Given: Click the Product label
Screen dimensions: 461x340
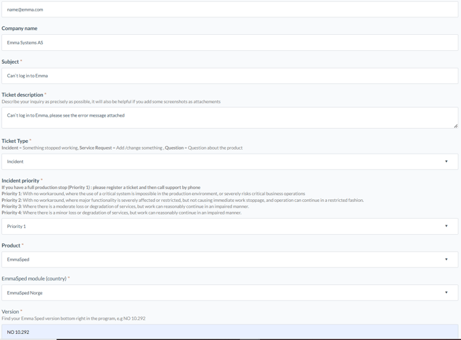Looking at the screenshot, I should (x=11, y=245).
